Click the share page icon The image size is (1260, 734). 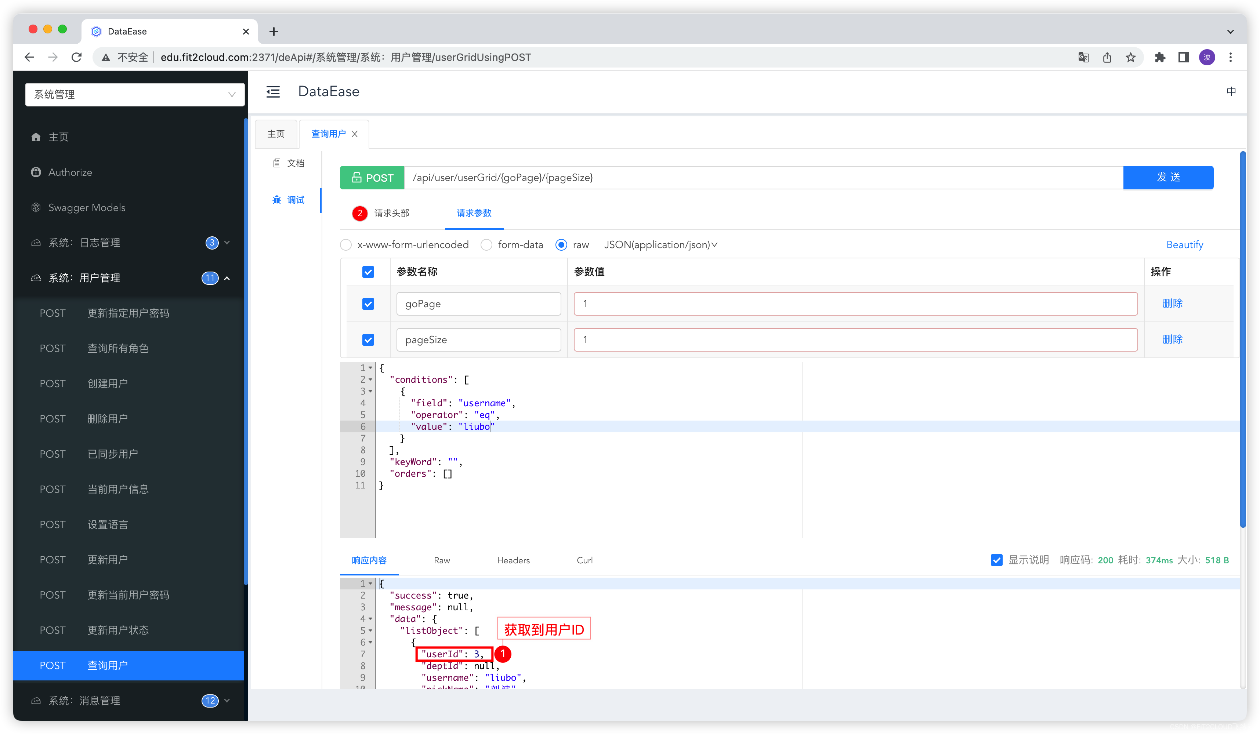click(x=1107, y=58)
